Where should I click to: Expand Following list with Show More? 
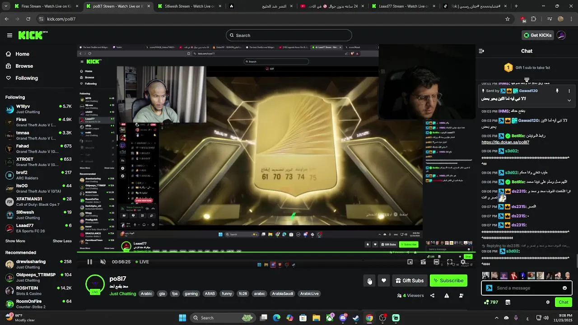(x=15, y=241)
